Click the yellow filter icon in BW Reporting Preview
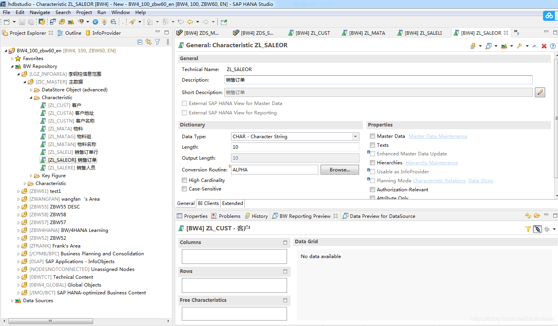This screenshot has width=558, height=326. point(528,229)
